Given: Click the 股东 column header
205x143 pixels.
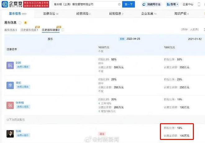Looking at the screenshot, I should coord(50,39).
